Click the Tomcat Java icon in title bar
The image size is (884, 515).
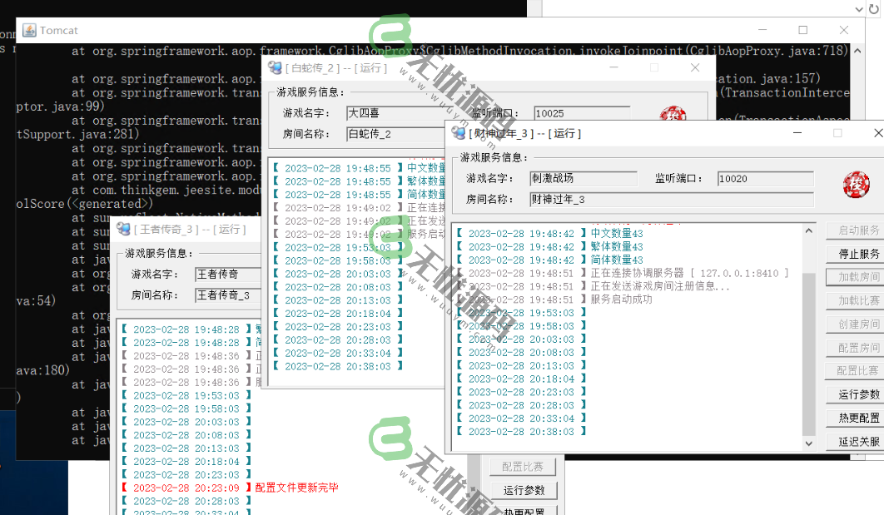tap(29, 30)
